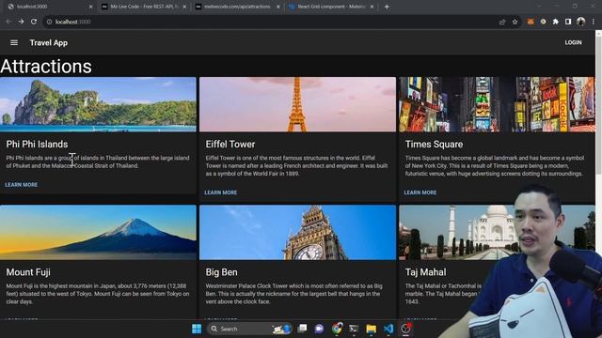Click the Travel App title text
The width and height of the screenshot is (602, 338).
click(49, 42)
